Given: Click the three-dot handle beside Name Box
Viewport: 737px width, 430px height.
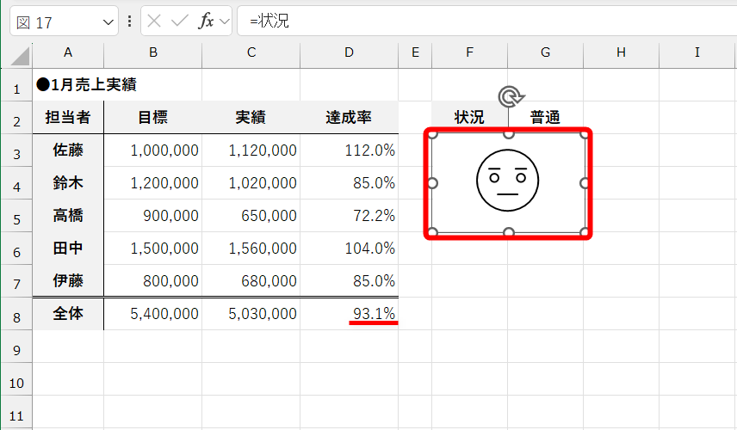Looking at the screenshot, I should [x=130, y=21].
